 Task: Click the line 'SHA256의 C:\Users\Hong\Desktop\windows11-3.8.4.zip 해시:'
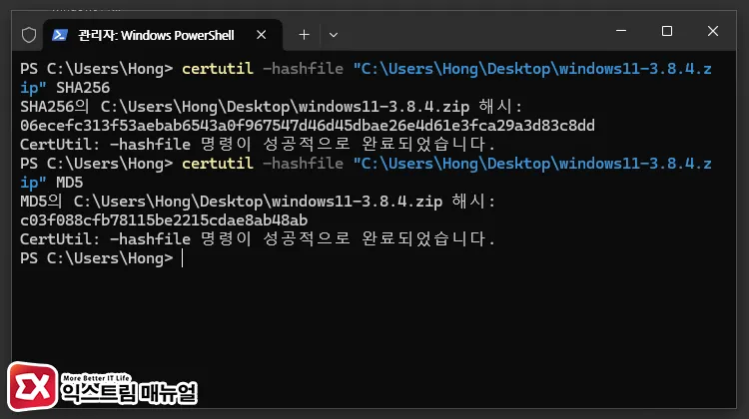[x=271, y=107]
